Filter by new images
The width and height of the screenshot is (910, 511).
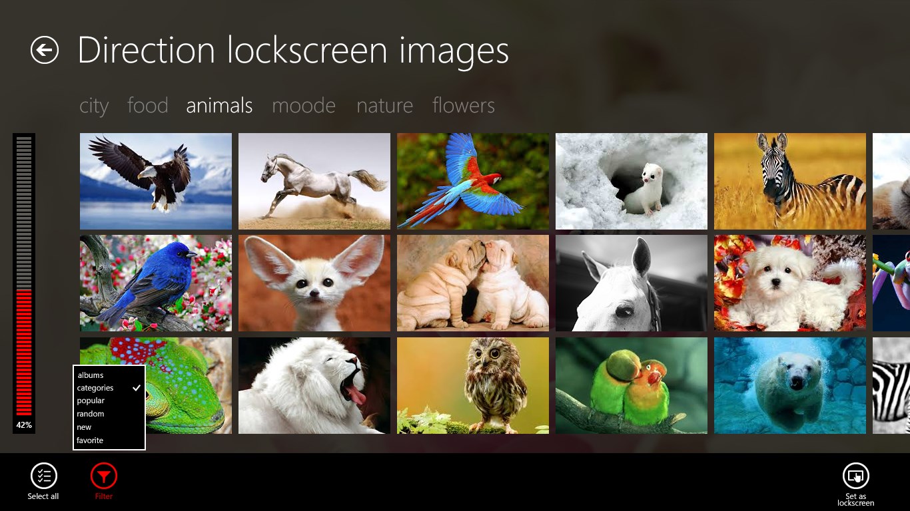tap(84, 427)
